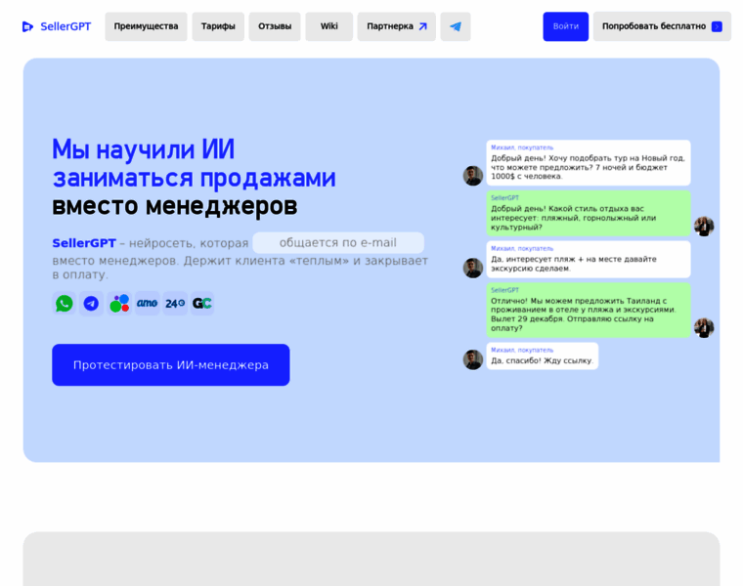Viewport: 743px width, 586px height.
Task: Click the bold SellerGPT text in description
Action: pos(84,243)
